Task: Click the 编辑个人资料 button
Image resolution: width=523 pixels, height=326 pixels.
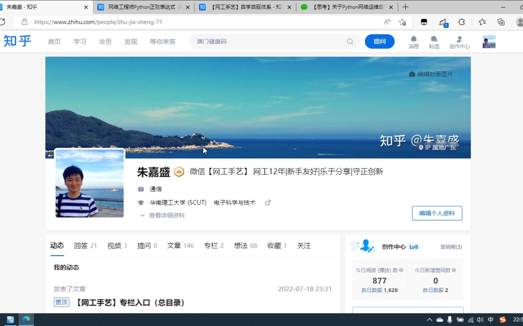Action: 437,213
